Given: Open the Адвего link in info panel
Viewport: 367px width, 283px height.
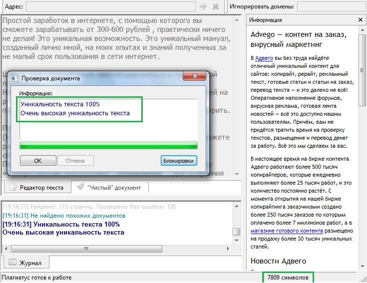Looking at the screenshot, I should pyautogui.click(x=264, y=58).
